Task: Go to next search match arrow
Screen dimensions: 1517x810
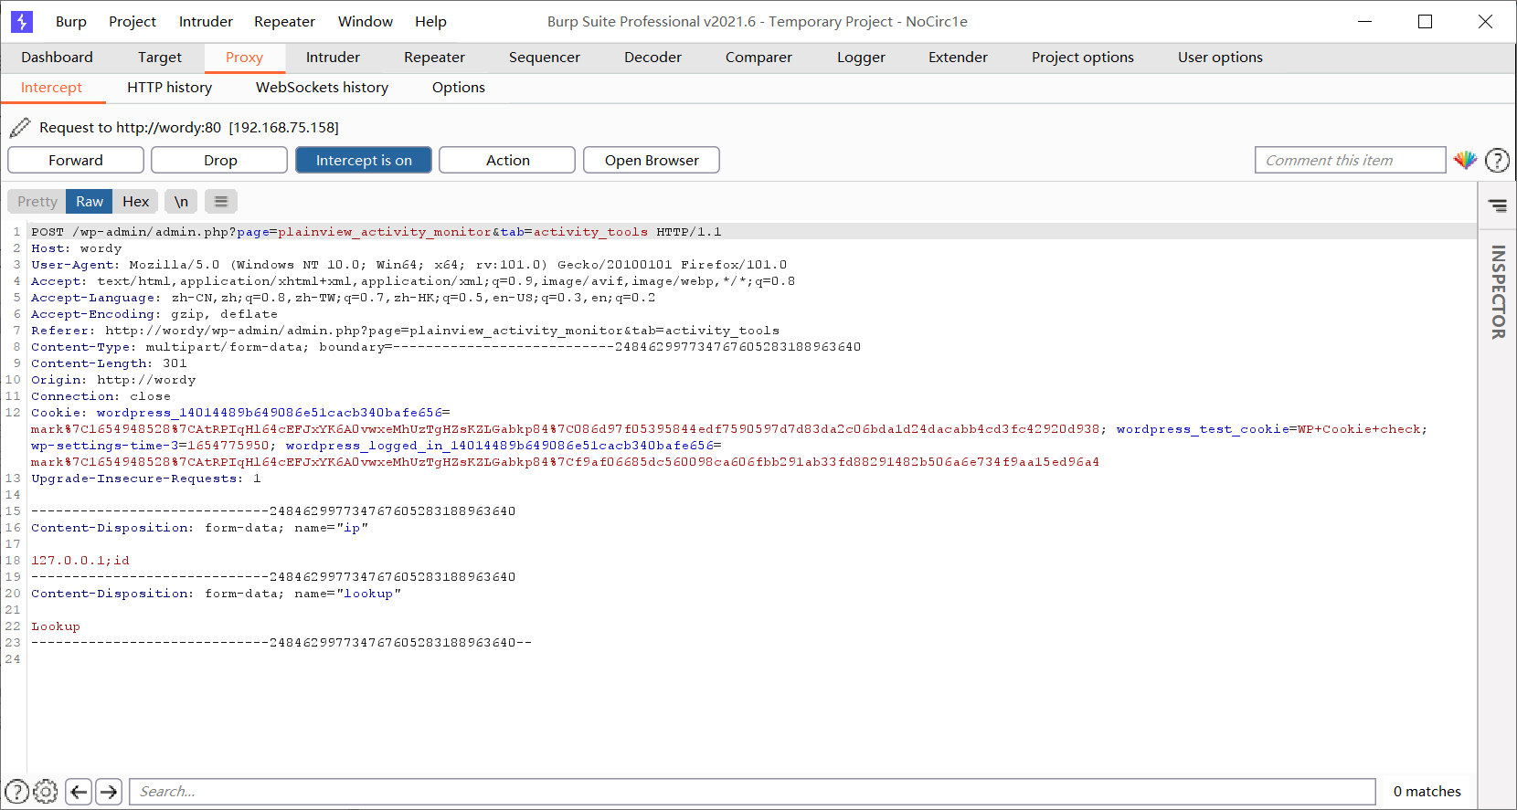Action: [109, 791]
